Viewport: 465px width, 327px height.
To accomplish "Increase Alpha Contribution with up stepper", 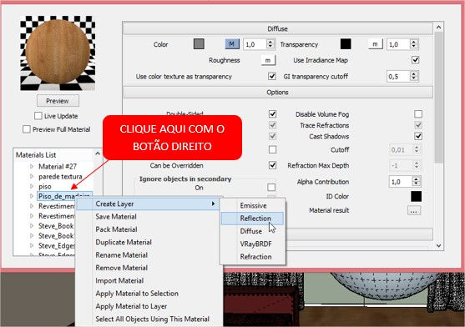I will pyautogui.click(x=416, y=179).
